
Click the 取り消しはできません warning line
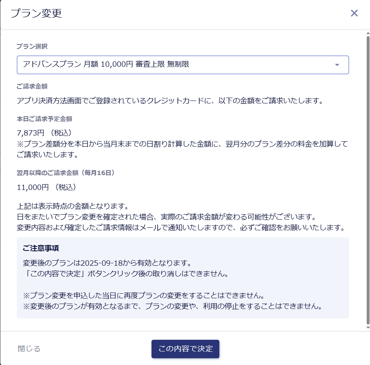coord(125,273)
